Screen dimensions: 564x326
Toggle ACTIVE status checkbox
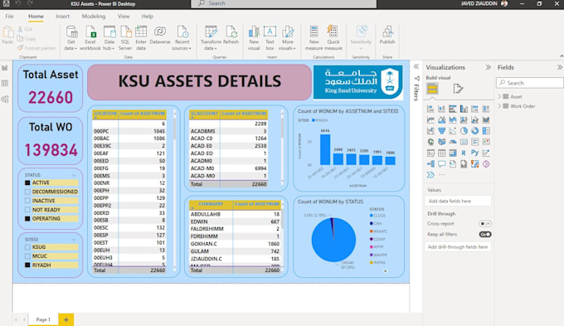pyautogui.click(x=27, y=182)
